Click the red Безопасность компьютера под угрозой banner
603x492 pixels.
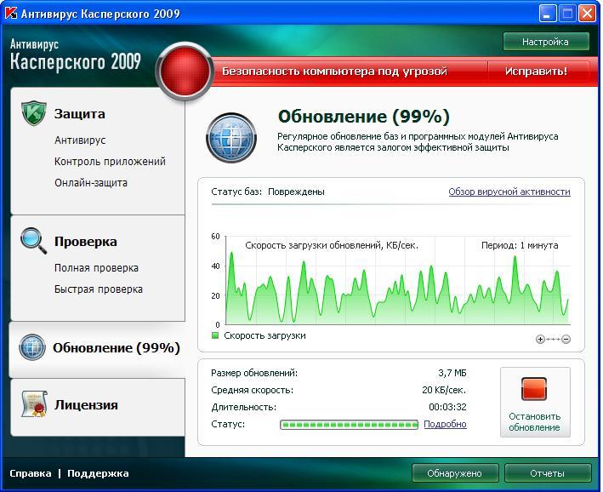click(x=334, y=72)
